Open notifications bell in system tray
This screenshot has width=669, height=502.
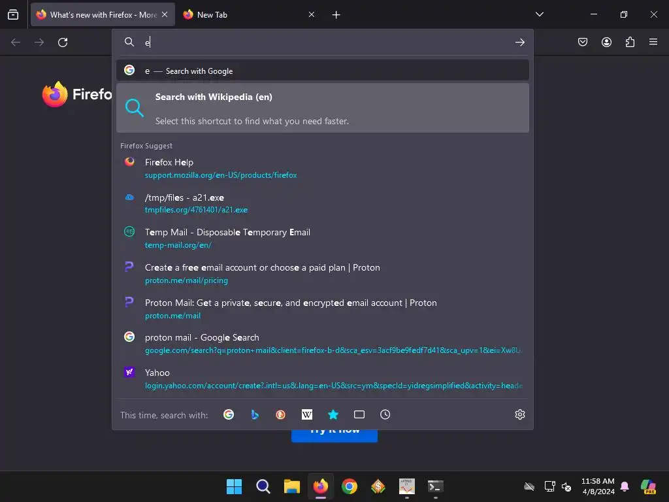point(625,486)
